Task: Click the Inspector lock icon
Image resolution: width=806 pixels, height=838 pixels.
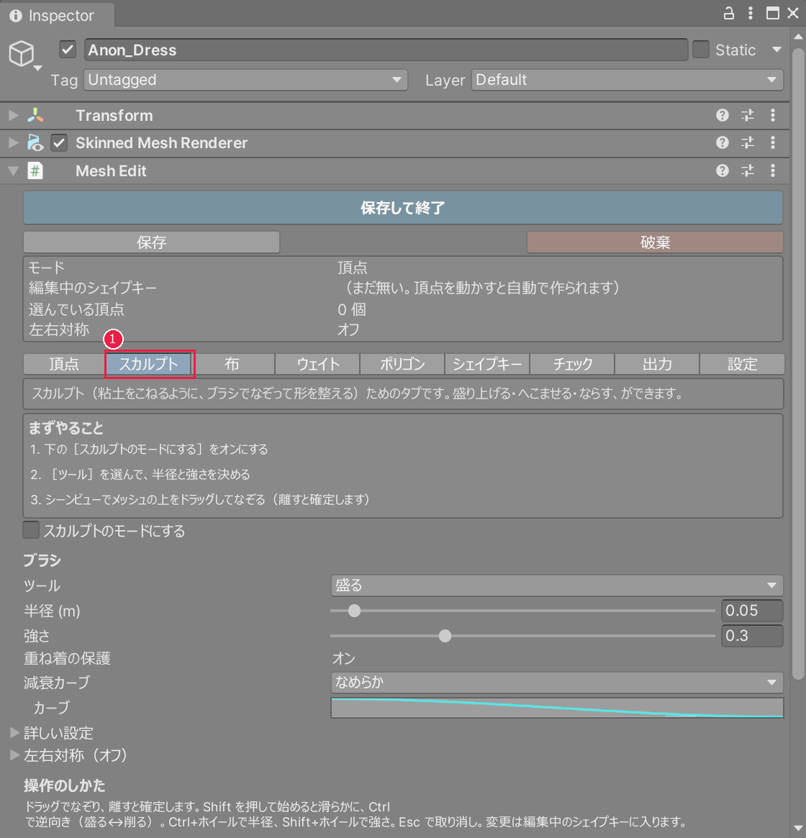Action: click(x=728, y=14)
